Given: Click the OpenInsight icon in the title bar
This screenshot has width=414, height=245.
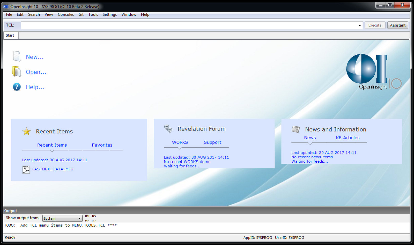Looking at the screenshot, I should click(x=6, y=6).
